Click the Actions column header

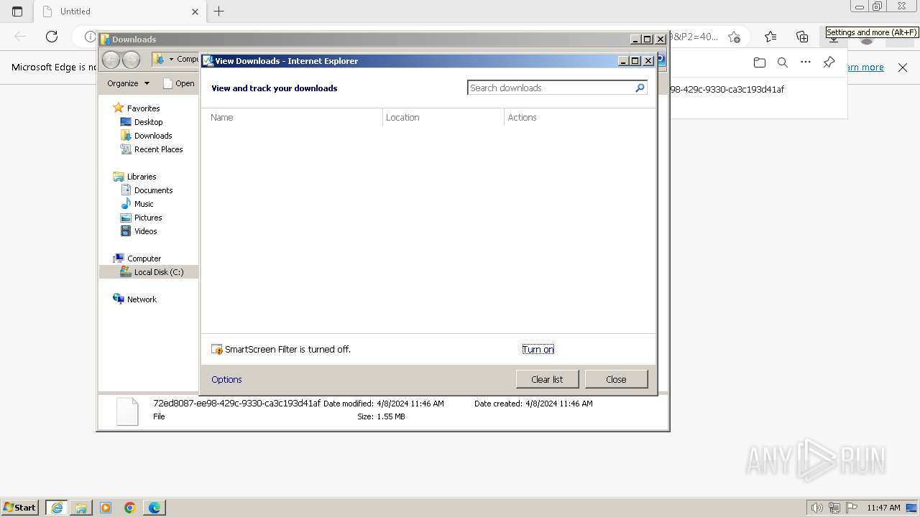coord(522,117)
